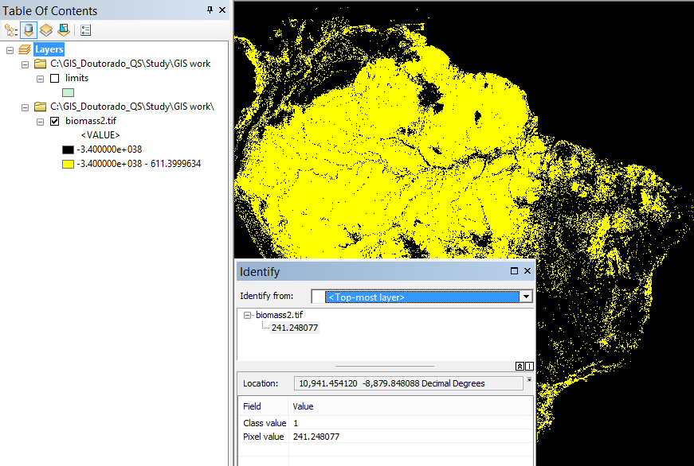
Task: Open the Table Of Contents Options icon
Action: click(85, 29)
